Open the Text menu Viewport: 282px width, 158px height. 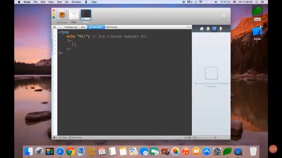[x=59, y=2]
